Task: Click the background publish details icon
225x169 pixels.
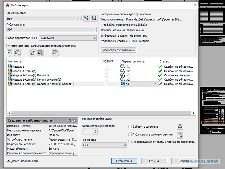Action: [180, 135]
